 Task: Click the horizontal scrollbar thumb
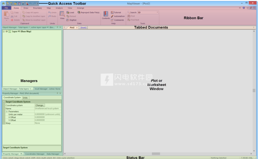[156, 154]
